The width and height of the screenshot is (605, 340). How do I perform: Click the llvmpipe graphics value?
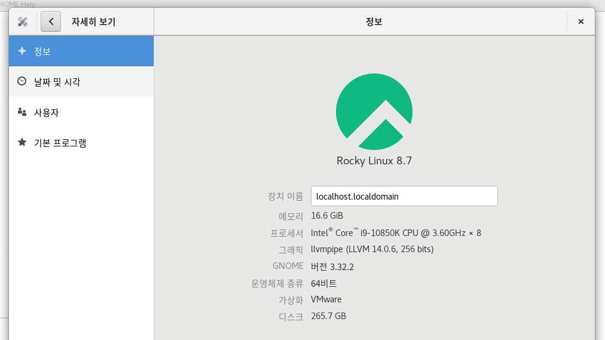coord(372,249)
